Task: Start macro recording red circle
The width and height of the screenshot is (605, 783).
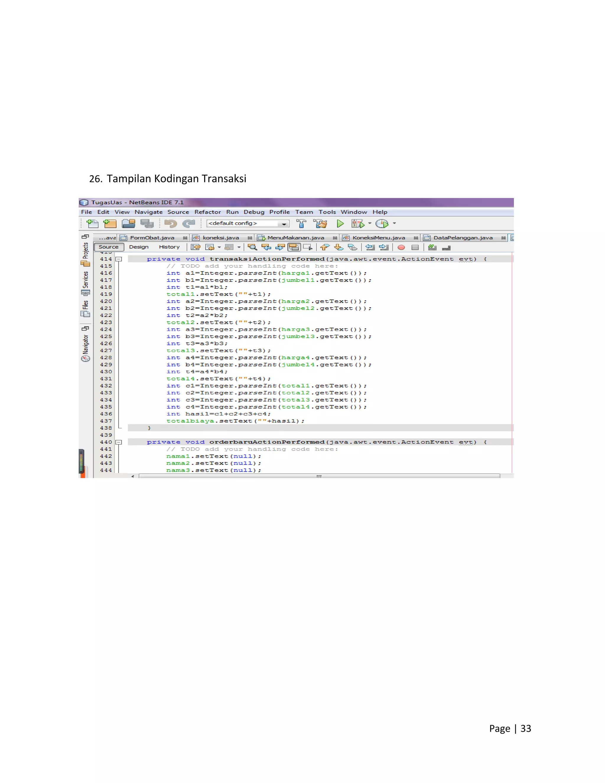Action: coord(401,247)
